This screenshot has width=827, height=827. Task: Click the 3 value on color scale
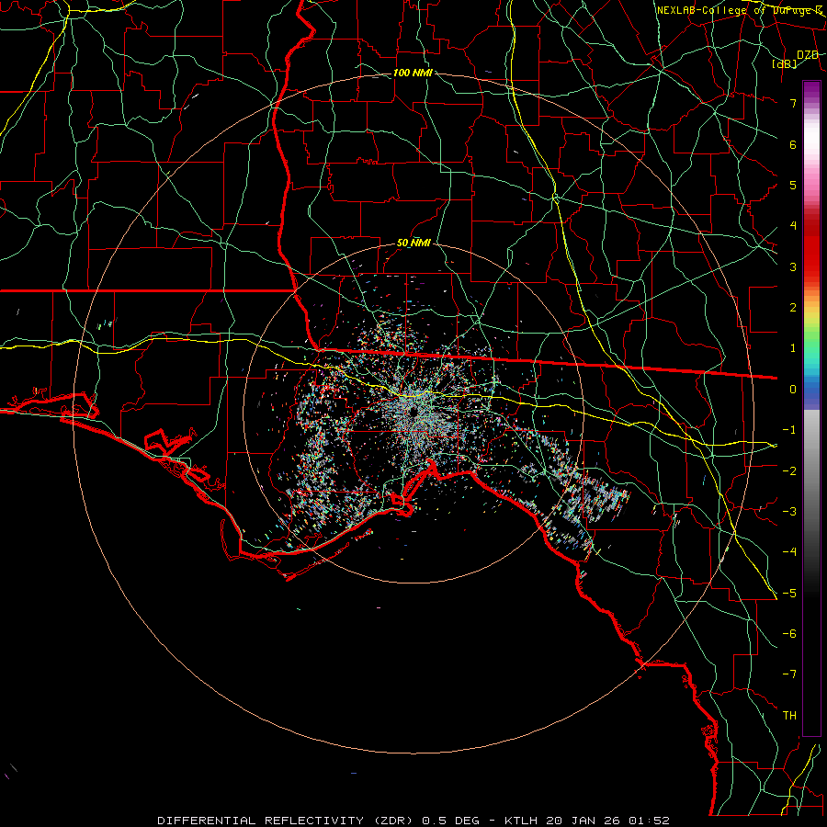793,266
